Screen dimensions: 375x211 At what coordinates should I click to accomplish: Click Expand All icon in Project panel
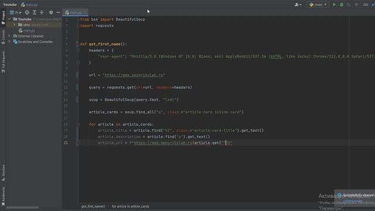[35, 12]
